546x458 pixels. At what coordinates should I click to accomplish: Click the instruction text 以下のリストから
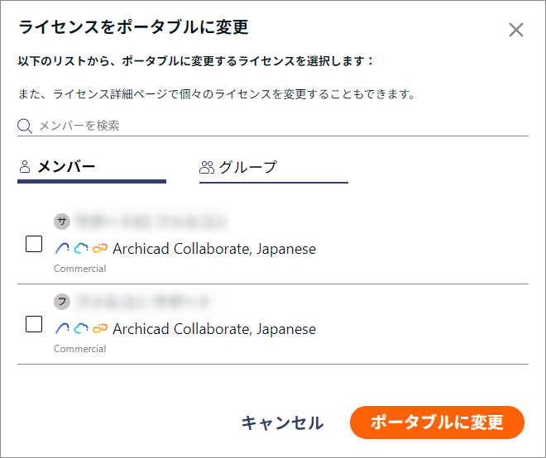point(195,61)
